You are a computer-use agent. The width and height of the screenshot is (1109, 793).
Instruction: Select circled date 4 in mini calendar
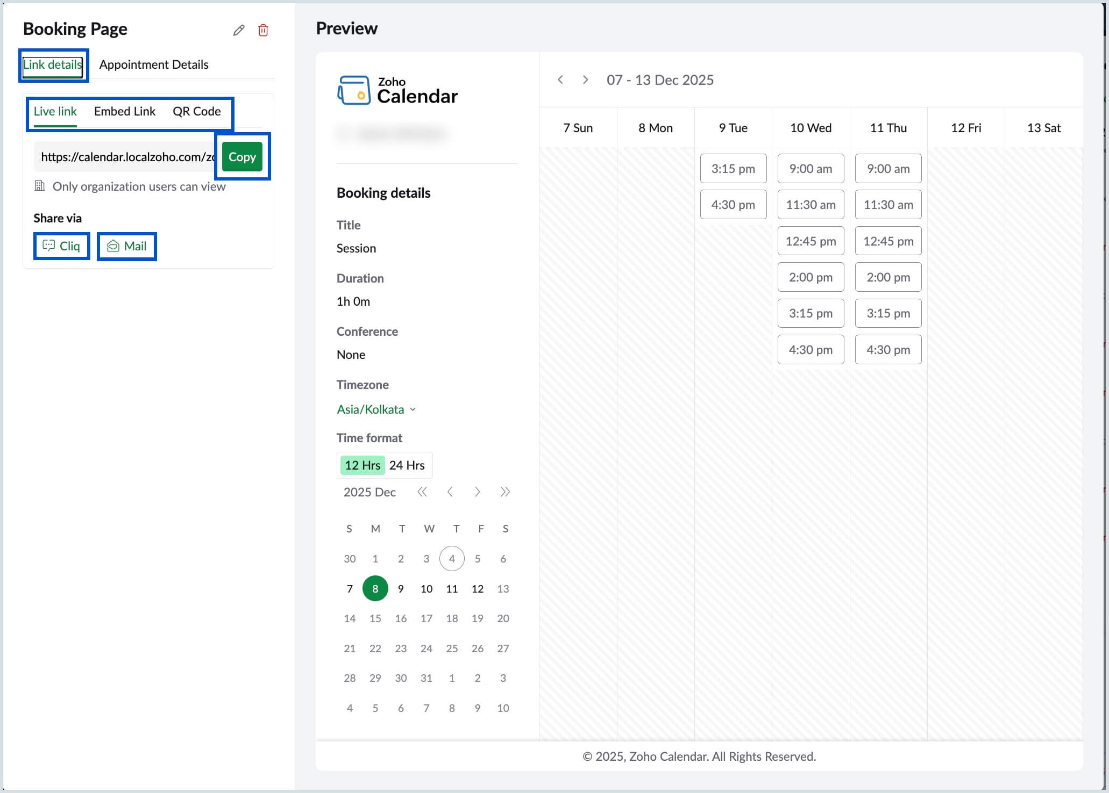(452, 559)
